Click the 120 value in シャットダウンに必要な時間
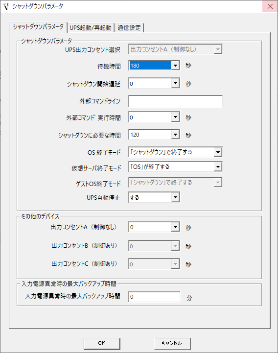 [135, 135]
